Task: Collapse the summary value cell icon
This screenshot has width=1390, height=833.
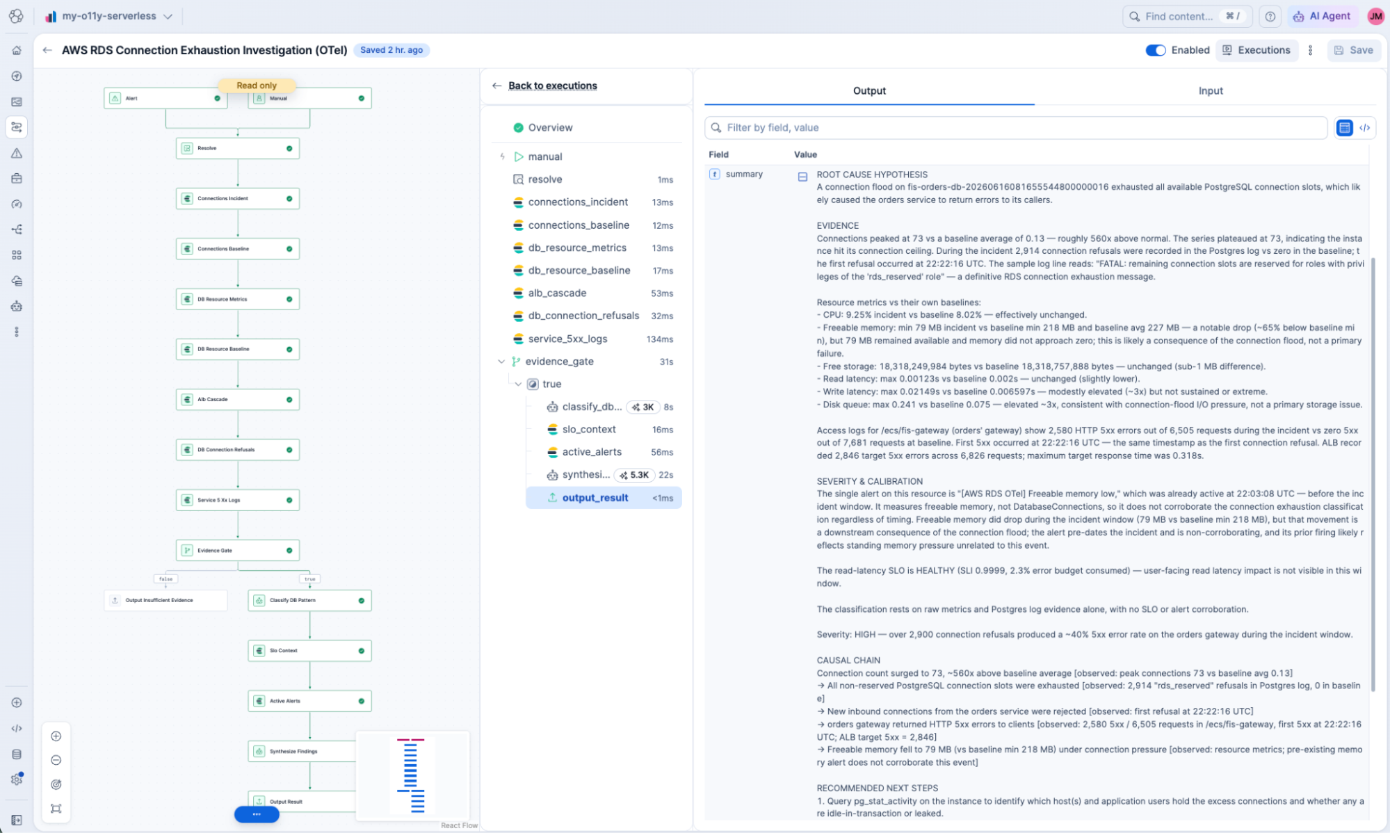Action: (802, 177)
